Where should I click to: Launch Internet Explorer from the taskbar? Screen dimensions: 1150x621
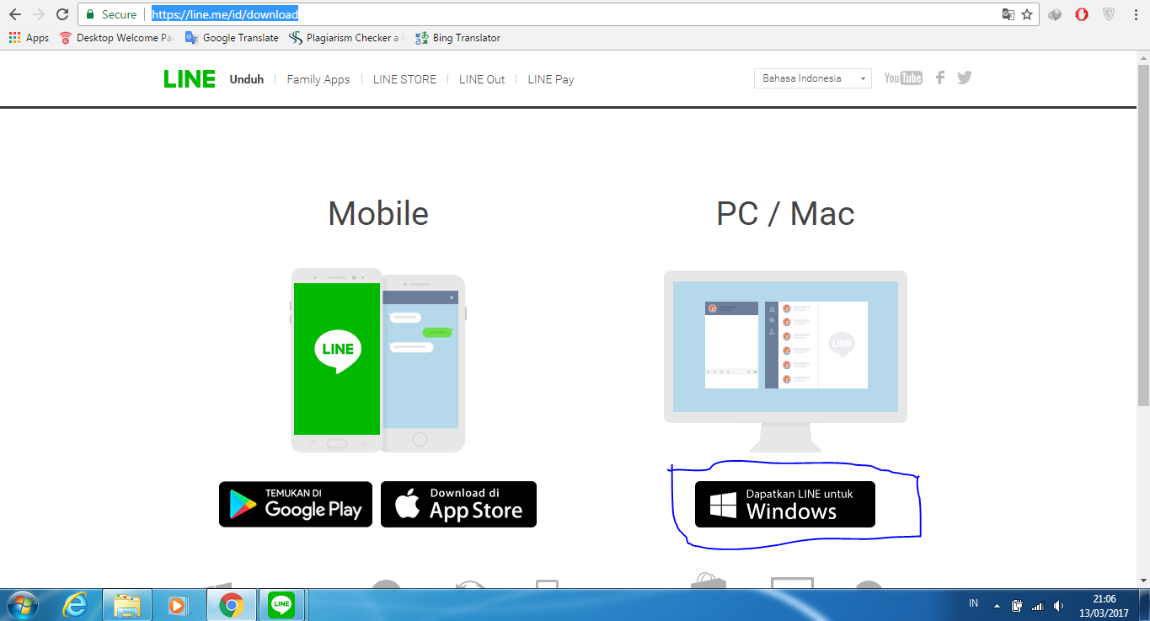tap(77, 605)
